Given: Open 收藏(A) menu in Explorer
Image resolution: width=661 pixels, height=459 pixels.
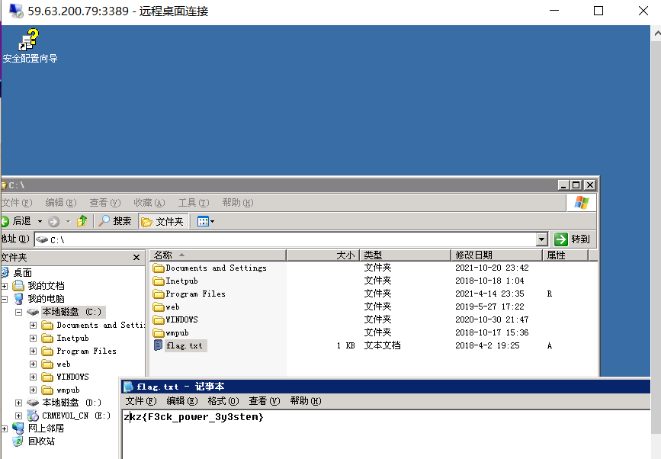Looking at the screenshot, I should pyautogui.click(x=149, y=203).
